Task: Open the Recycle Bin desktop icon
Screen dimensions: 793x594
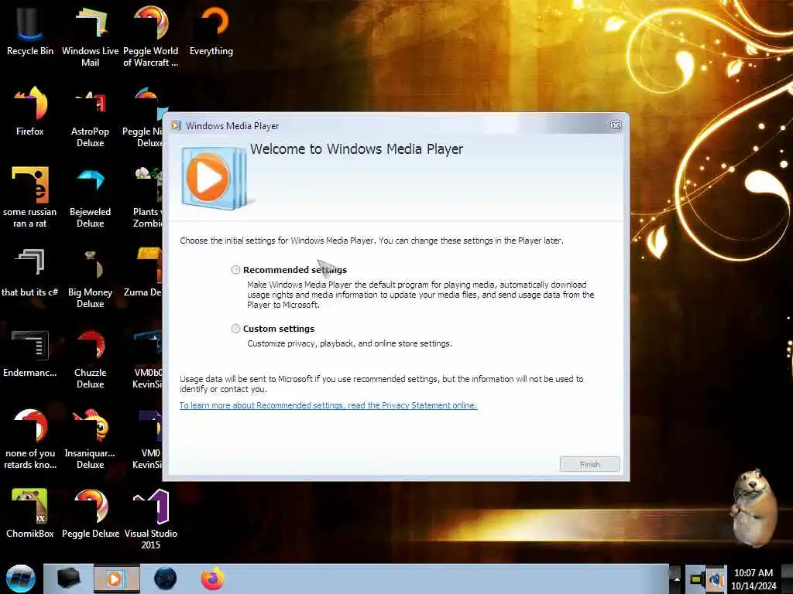Action: point(30,31)
